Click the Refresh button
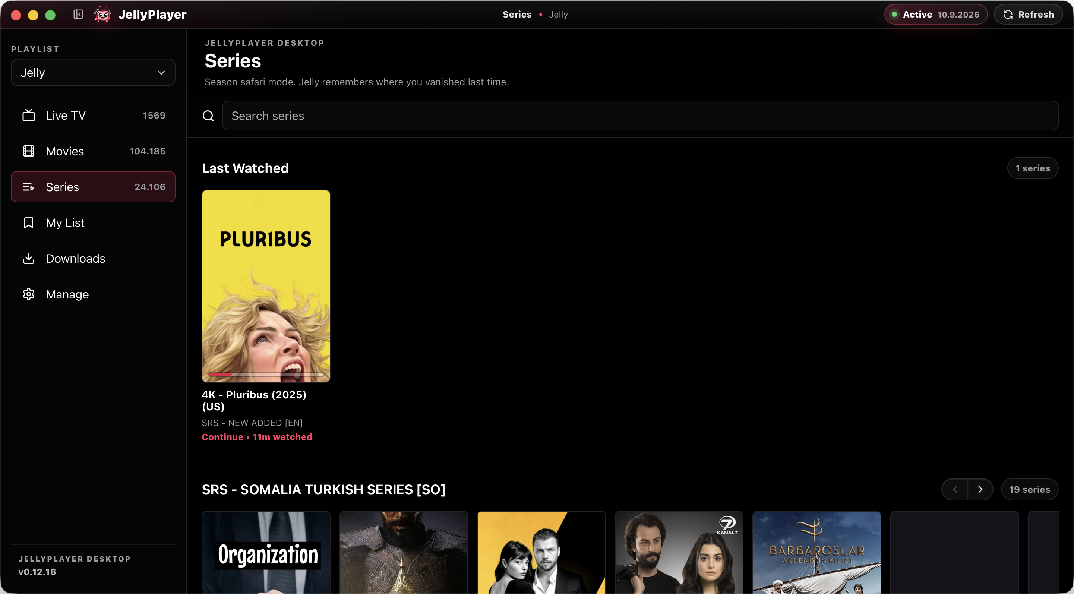The height and width of the screenshot is (594, 1074). click(1028, 15)
